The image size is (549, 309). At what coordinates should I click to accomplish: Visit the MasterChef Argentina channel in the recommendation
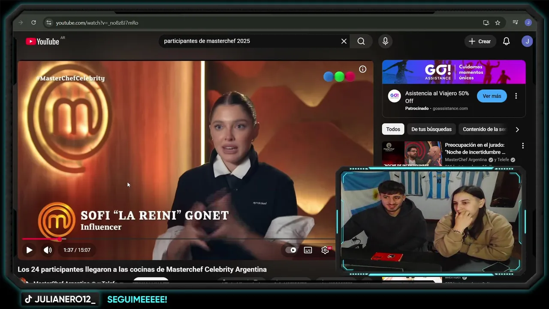pos(466,160)
